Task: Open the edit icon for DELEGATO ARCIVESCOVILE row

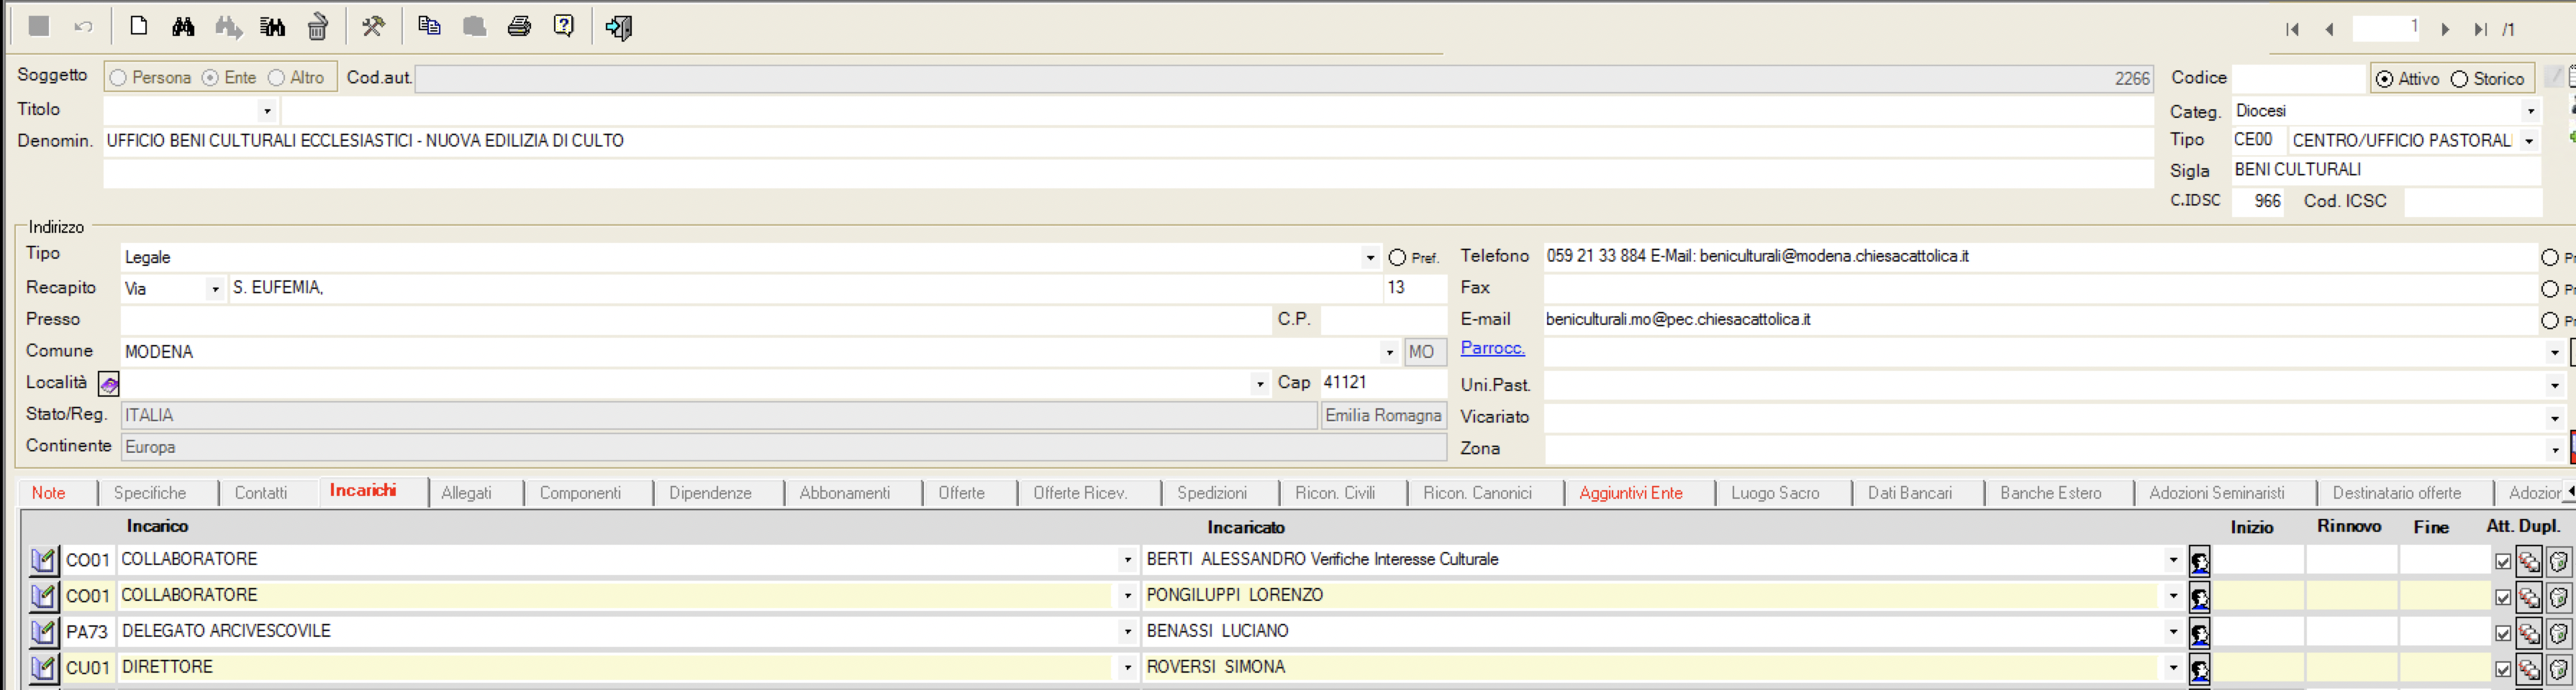Action: pyautogui.click(x=43, y=632)
